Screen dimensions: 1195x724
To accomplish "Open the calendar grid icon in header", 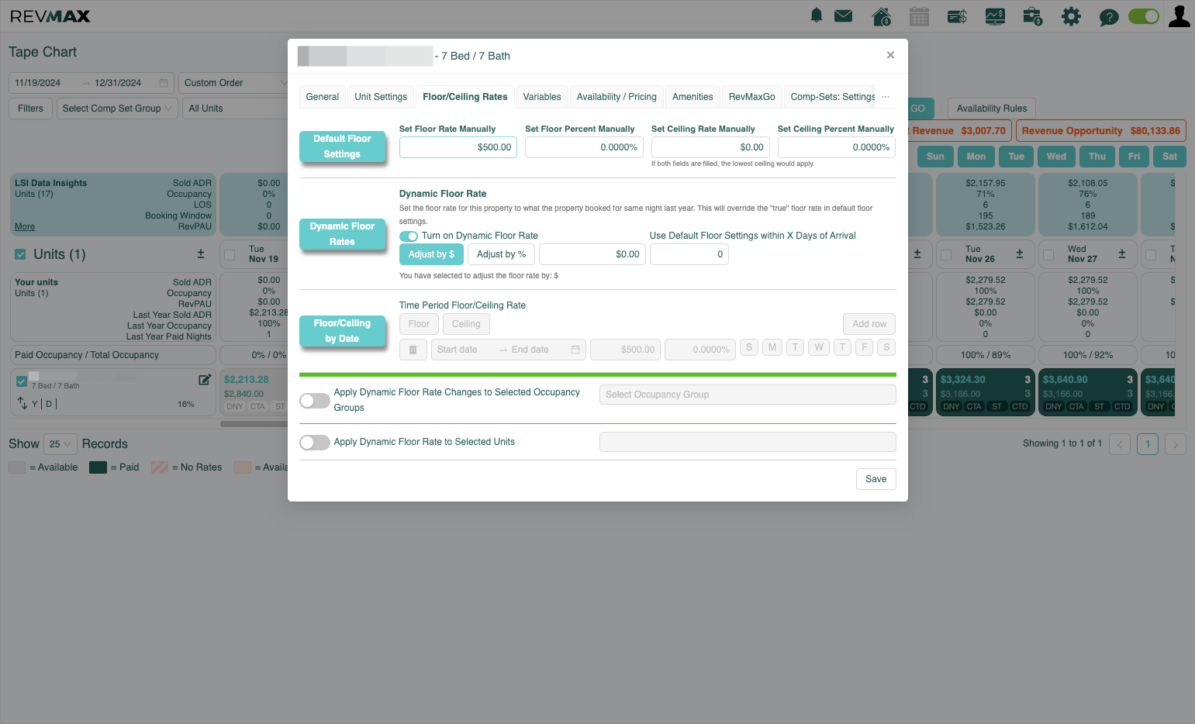I will [x=919, y=16].
